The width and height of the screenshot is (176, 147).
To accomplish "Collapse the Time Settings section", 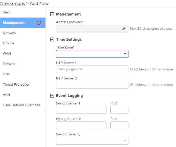I will pos(52,39).
